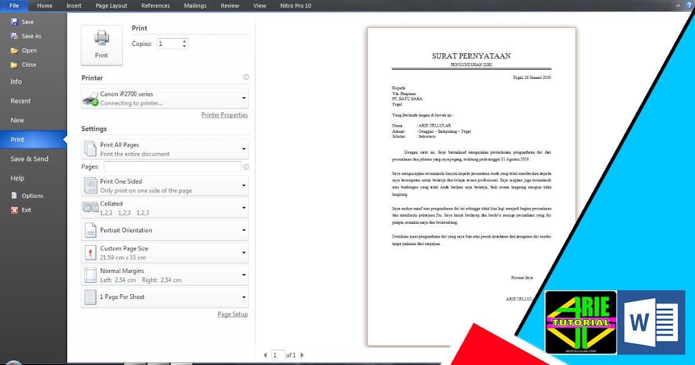Screen dimensions: 695x365
Task: Click the Custom Page Size icon
Action: [90, 253]
